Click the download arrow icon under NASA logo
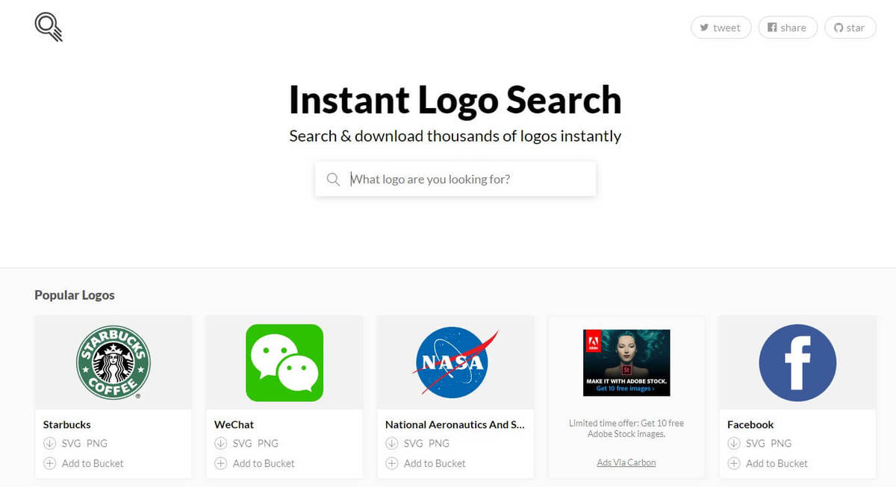Viewport: 896px width, 487px height. pos(392,443)
